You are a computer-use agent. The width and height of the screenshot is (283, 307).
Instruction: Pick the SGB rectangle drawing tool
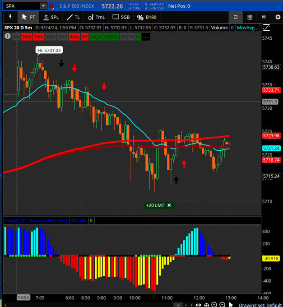tap(121, 17)
